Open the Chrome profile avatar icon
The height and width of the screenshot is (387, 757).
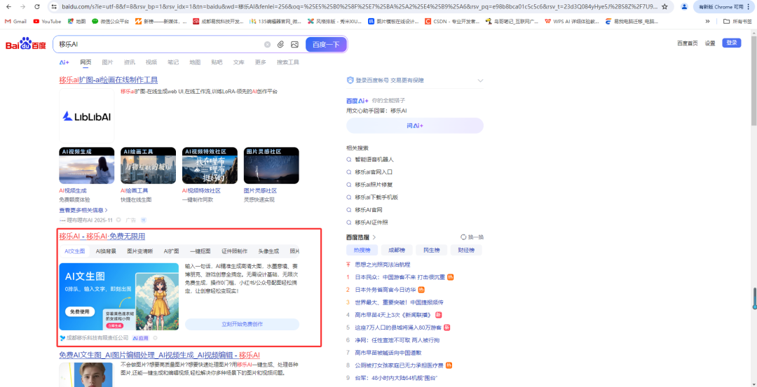[x=684, y=7]
